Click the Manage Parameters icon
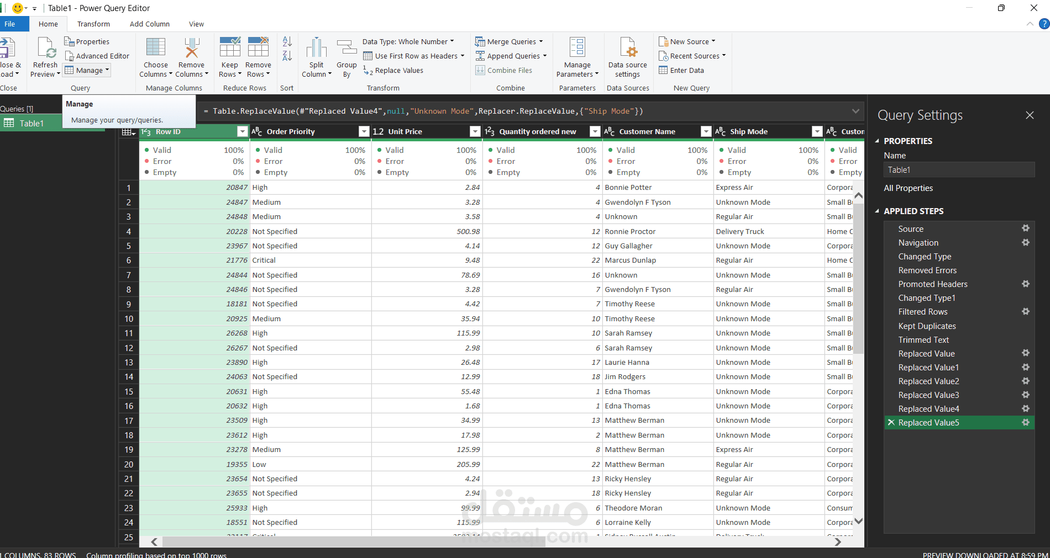 click(577, 47)
